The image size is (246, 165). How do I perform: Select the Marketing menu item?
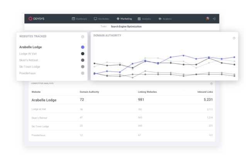pos(124,19)
